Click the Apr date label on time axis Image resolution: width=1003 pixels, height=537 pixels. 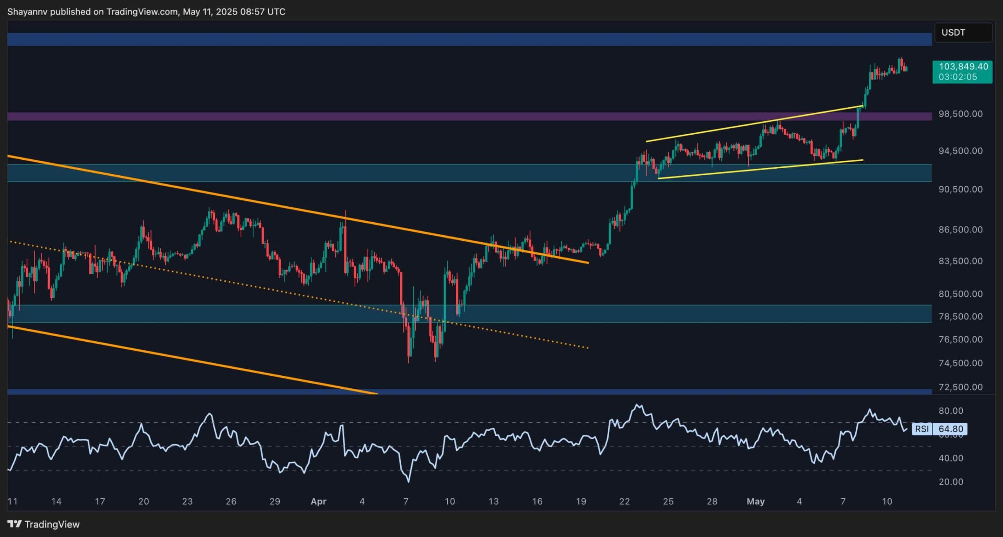point(319,501)
